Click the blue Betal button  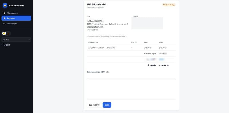(107, 105)
